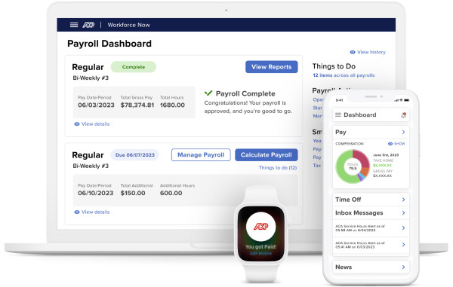This screenshot has width=453, height=287.
Task: Toggle SHOW compensation on the phone
Action: pyautogui.click(x=396, y=143)
